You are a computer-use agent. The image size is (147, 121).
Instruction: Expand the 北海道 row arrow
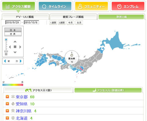(x=7, y=118)
